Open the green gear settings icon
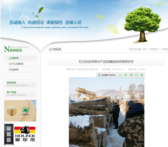The image size is (168, 147). click(142, 75)
